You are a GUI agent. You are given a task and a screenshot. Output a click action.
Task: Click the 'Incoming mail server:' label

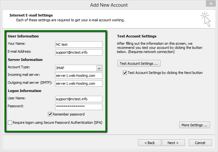[24, 75]
